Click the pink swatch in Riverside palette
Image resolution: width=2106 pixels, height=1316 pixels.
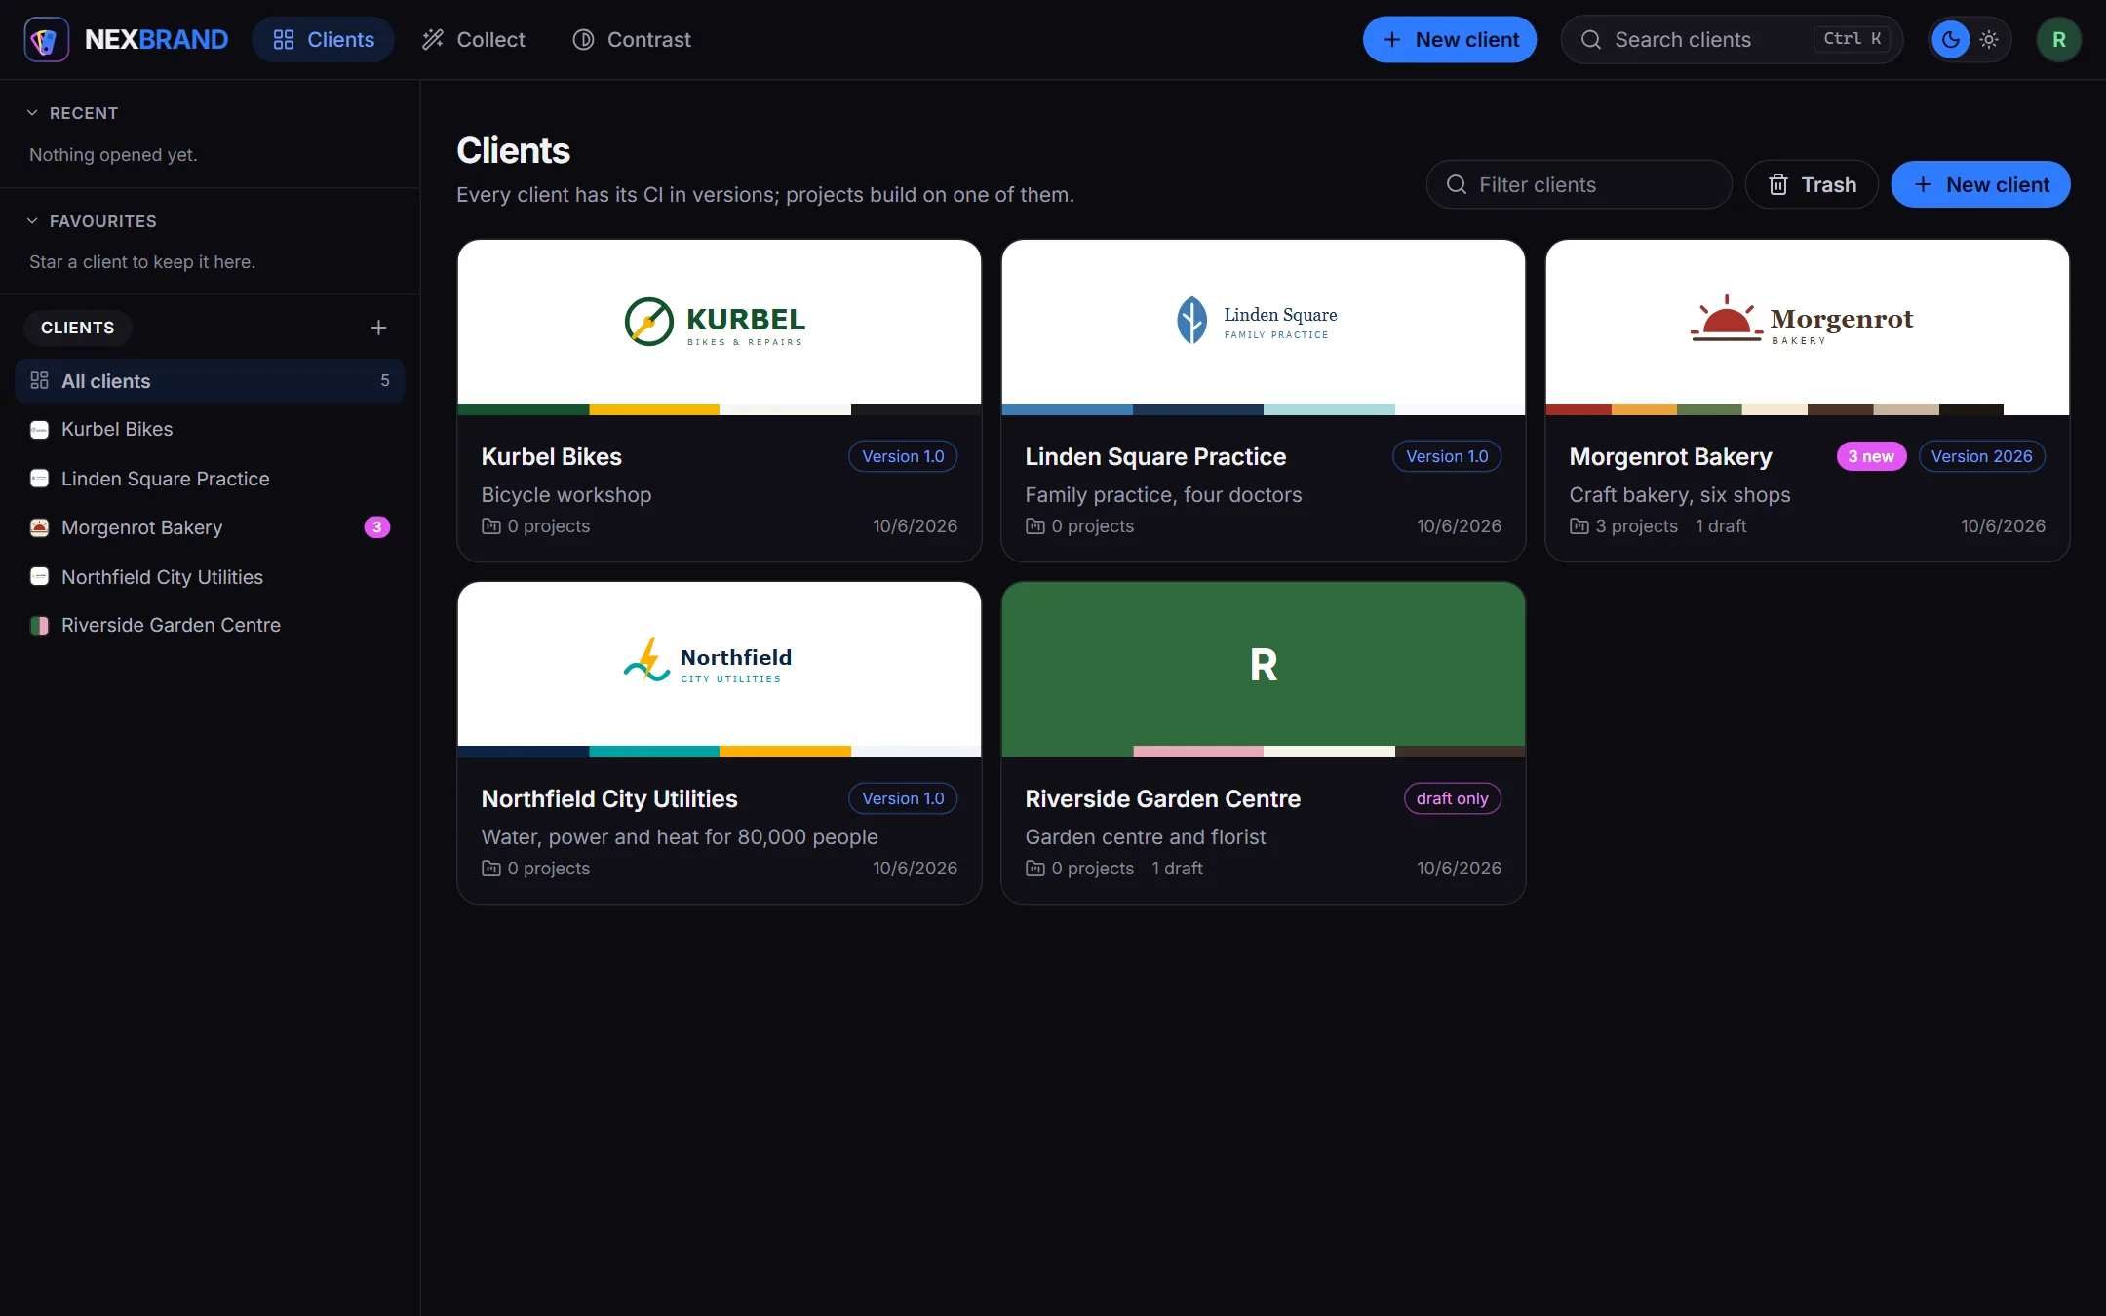pos(1198,752)
